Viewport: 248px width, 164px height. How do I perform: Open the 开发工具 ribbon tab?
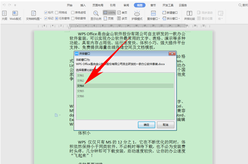coord(168,5)
